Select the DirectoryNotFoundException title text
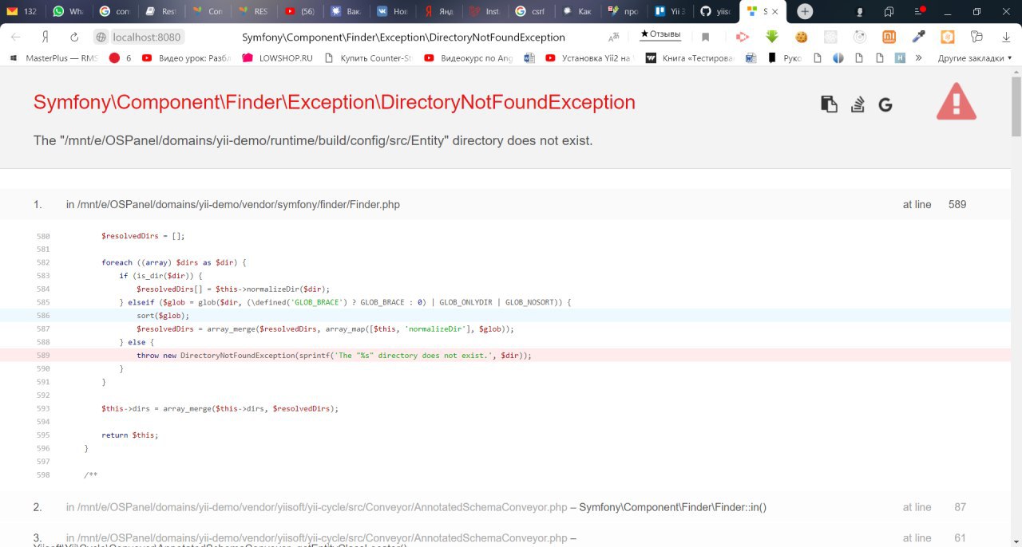Viewport: 1022px width, 547px height. (x=335, y=102)
